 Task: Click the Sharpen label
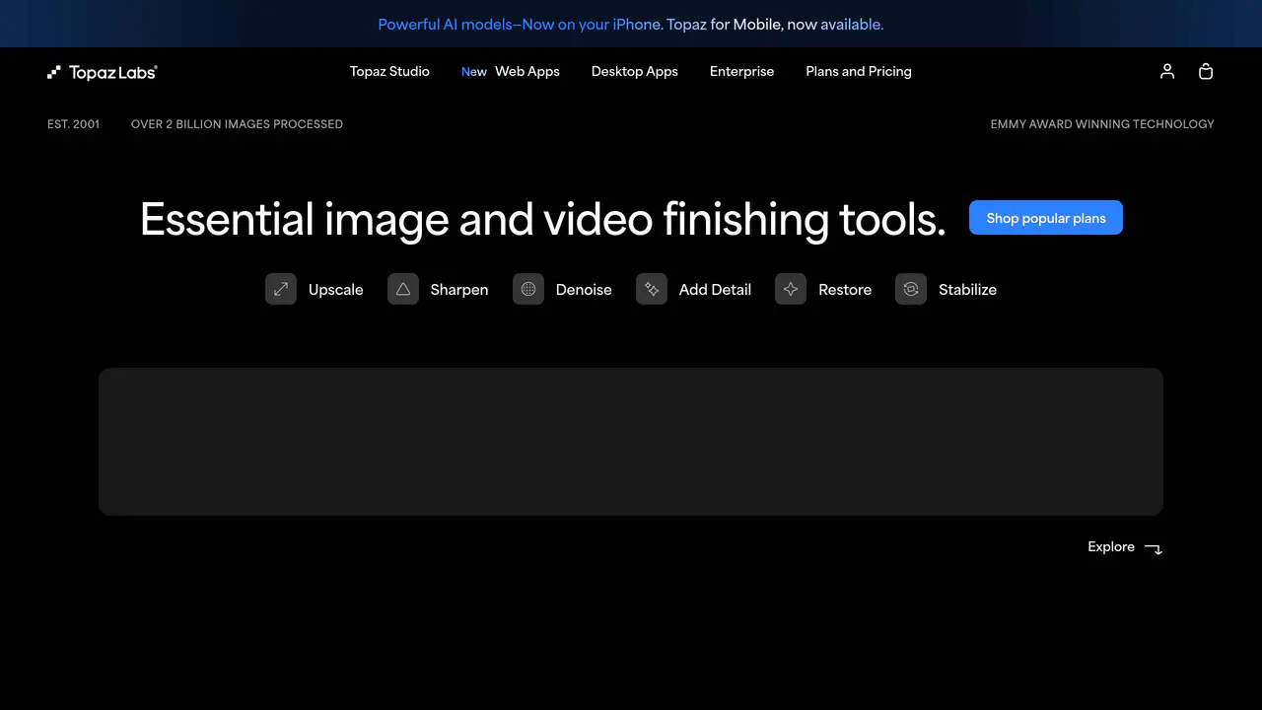[459, 289]
